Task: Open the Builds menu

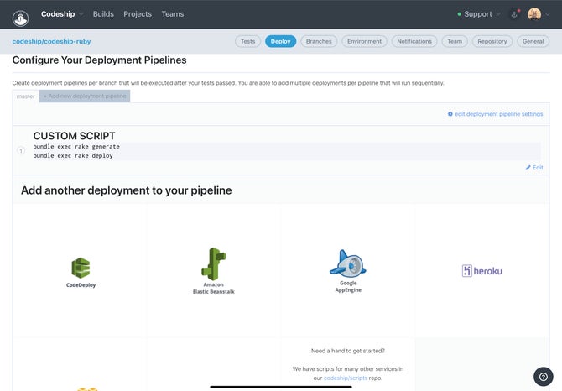Action: 103,14
